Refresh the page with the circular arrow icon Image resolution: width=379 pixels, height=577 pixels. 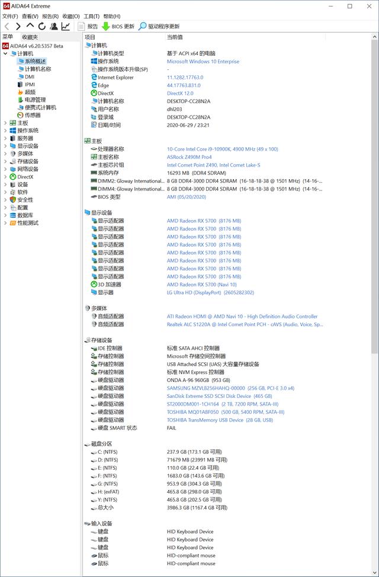[42, 26]
